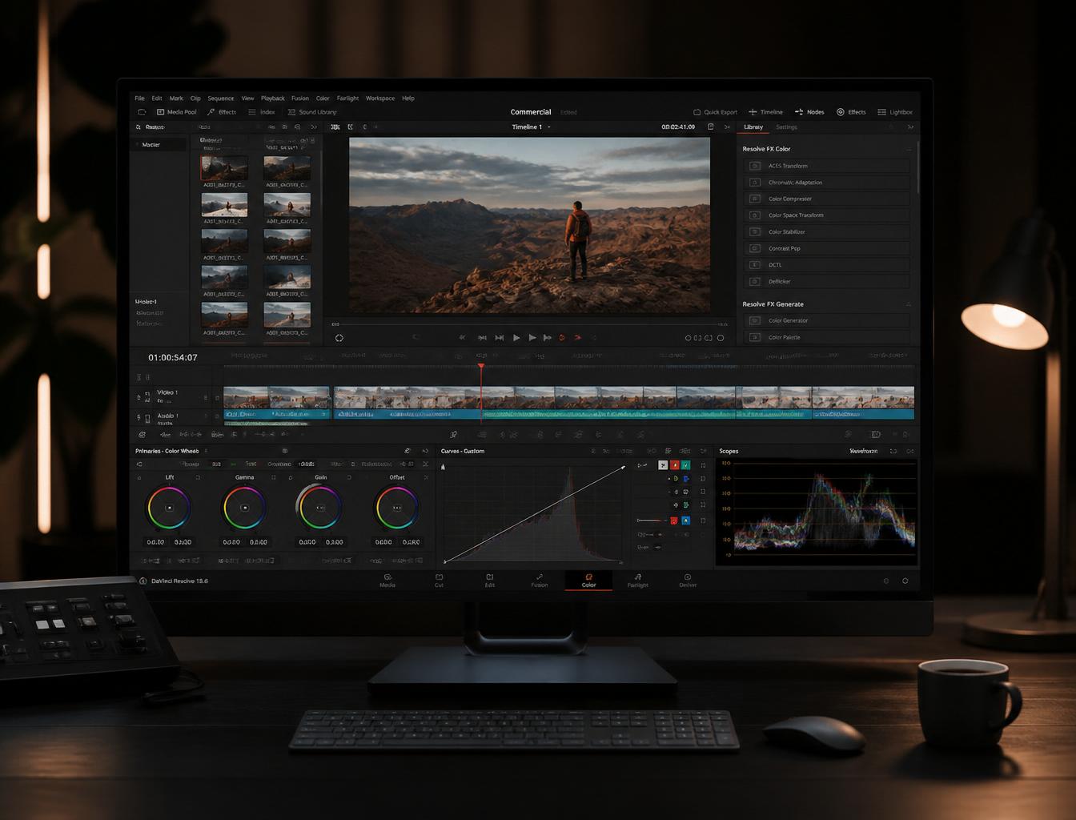This screenshot has height=820, width=1076.
Task: Switch to the Library tab
Action: [x=753, y=127]
